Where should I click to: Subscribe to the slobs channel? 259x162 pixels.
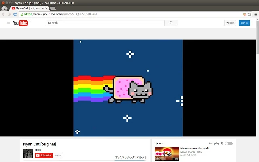44,156
